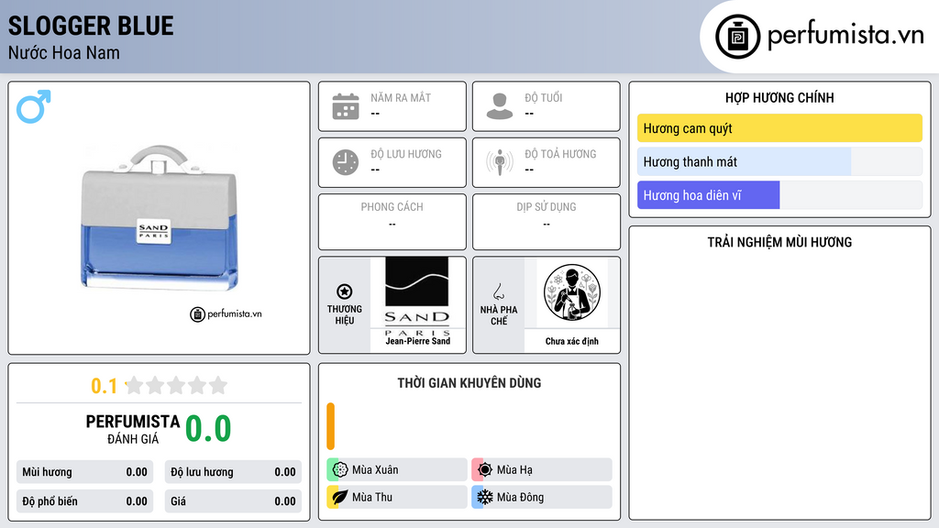Click the Chưa xác định perfumer label

pyautogui.click(x=572, y=341)
